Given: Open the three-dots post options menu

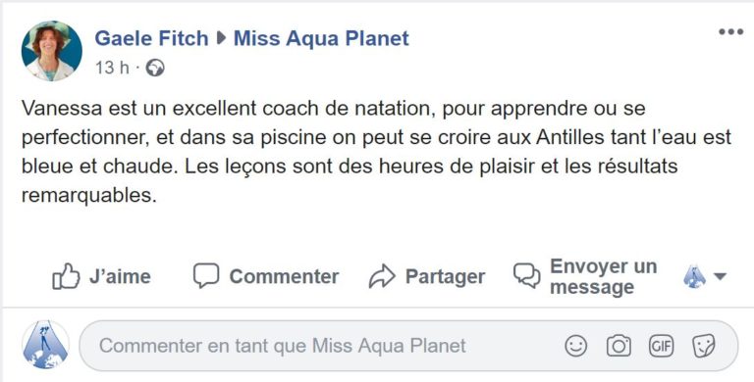Looking at the screenshot, I should click(730, 32).
